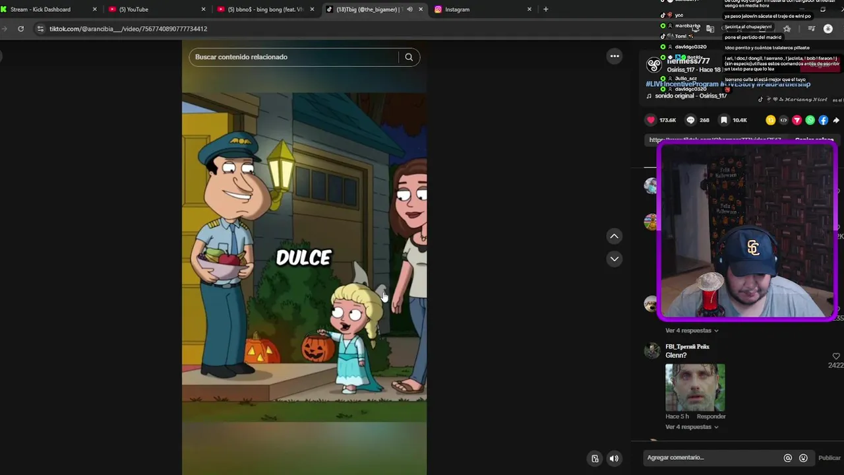Expand Ver 4 respuestas above FBI comment
This screenshot has width=844, height=475.
click(692, 331)
